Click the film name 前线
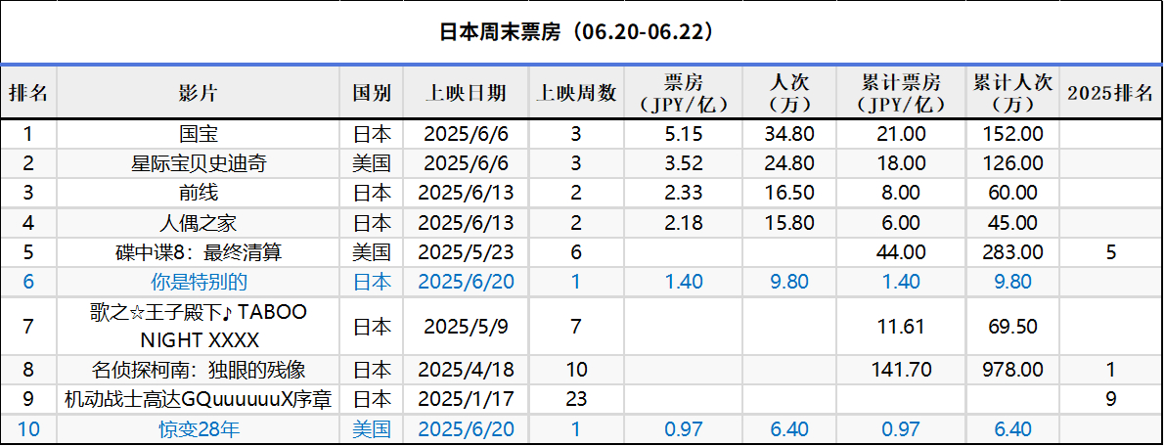The height and width of the screenshot is (446, 1164). [x=199, y=193]
